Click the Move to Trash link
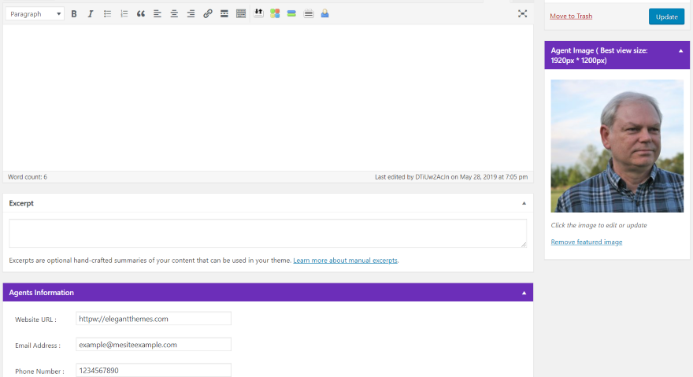693x377 pixels. click(571, 16)
